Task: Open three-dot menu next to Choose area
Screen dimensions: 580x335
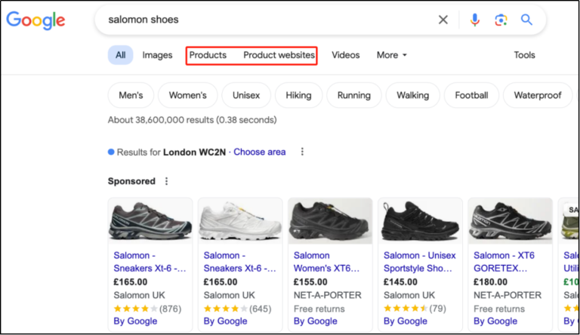Action: click(302, 152)
